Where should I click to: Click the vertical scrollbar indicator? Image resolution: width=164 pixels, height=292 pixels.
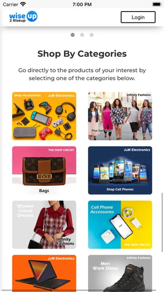pyautogui.click(x=162, y=223)
